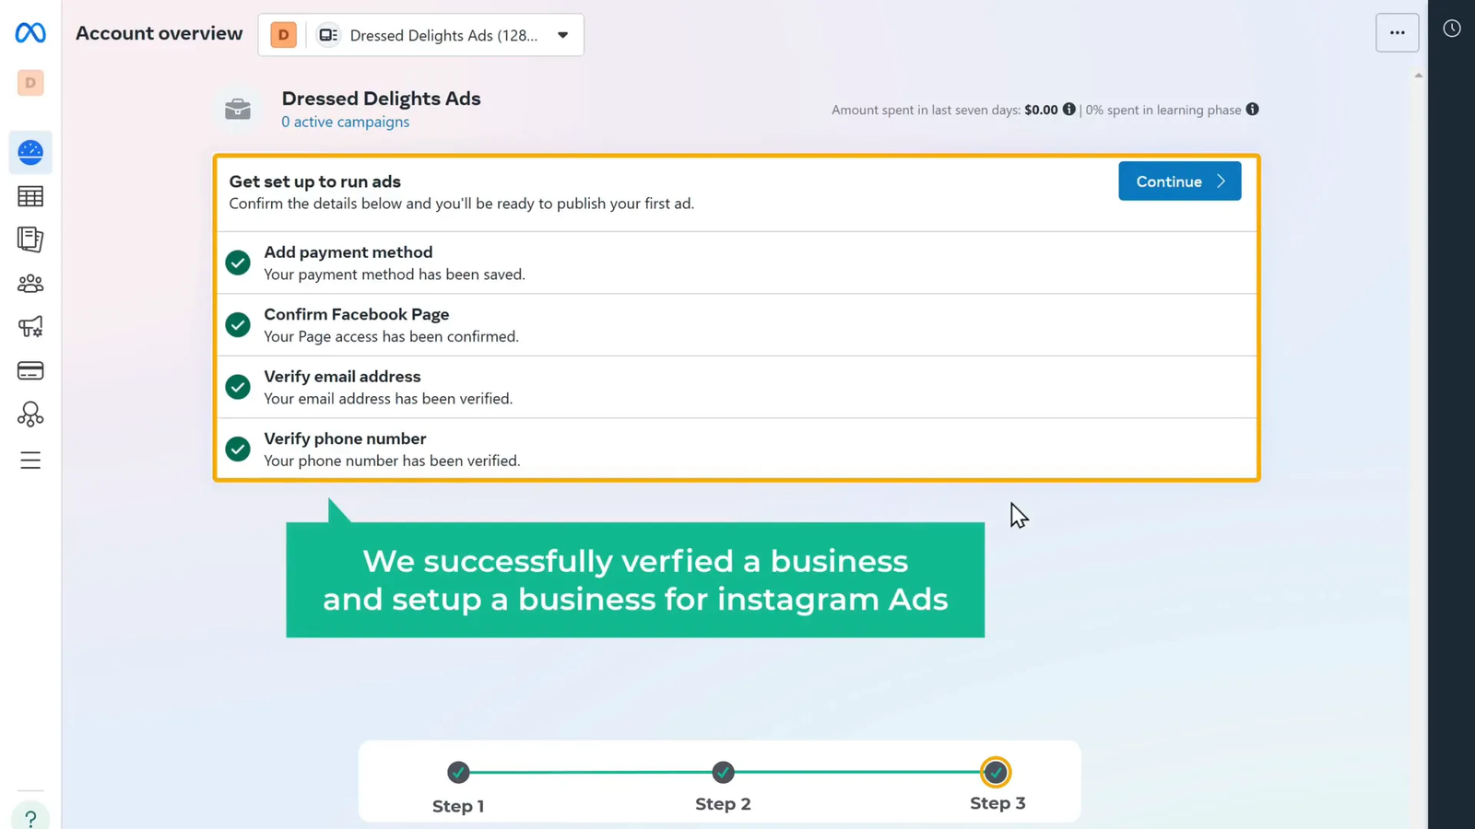Open the orange D business avatar in sidebar
The image size is (1475, 829).
pyautogui.click(x=30, y=83)
